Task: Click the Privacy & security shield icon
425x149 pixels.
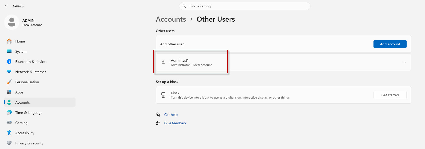Action: click(9, 143)
